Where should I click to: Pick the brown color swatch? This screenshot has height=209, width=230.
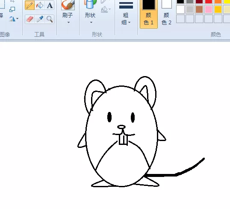[x=199, y=9]
